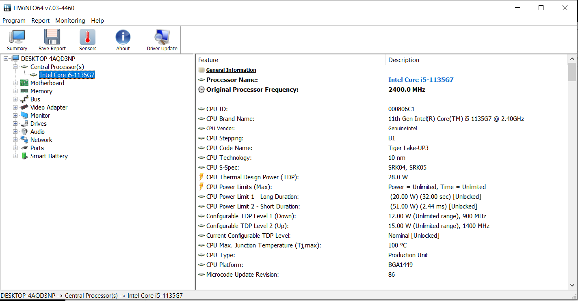
Task: Click the lightning icon beside CPU Thermal Design Power
Action: tap(201, 177)
